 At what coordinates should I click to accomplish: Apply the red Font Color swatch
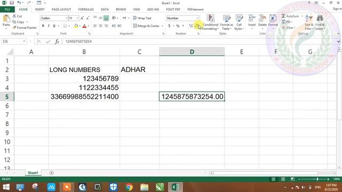pos(84,26)
